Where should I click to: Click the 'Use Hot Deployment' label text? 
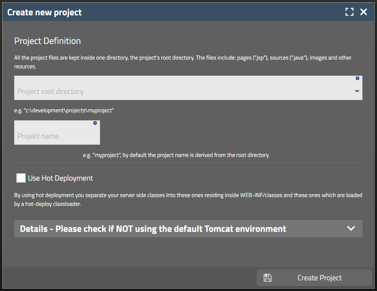[x=60, y=178]
